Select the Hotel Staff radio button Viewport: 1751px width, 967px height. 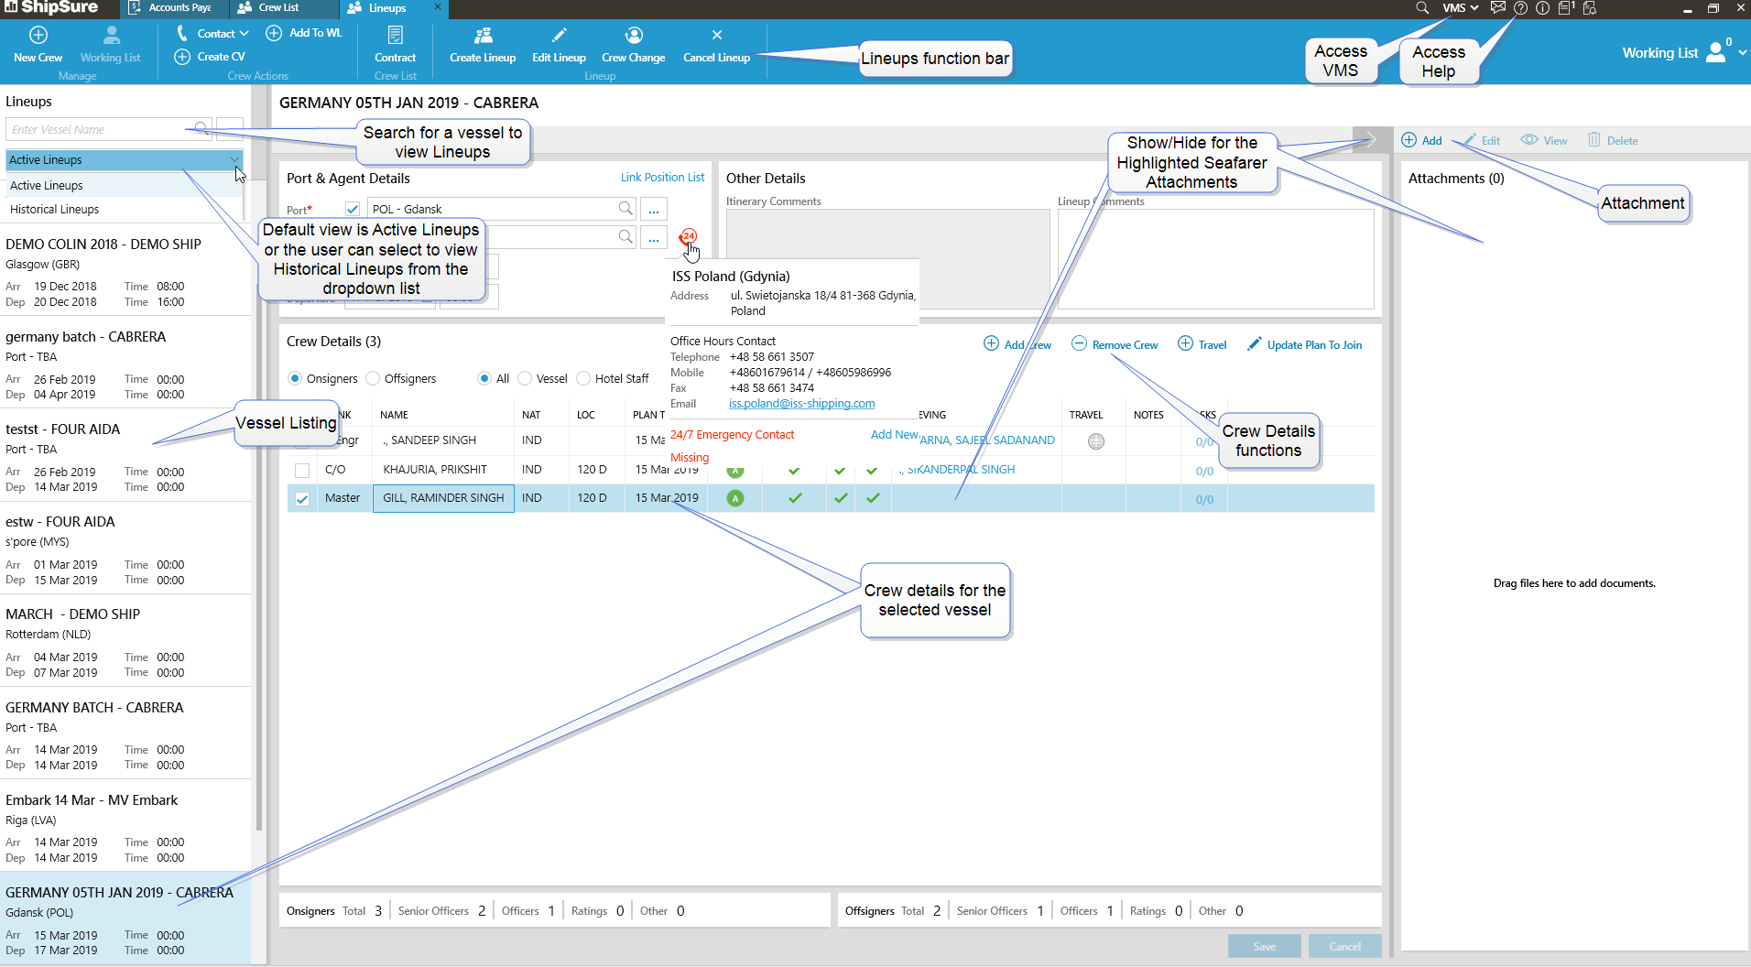[583, 378]
